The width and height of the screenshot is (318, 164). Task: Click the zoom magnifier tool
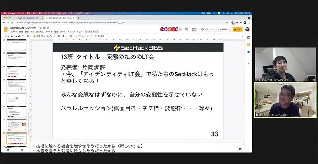[28, 36]
